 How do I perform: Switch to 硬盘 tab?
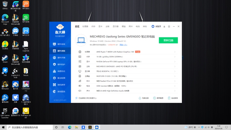point(124,27)
